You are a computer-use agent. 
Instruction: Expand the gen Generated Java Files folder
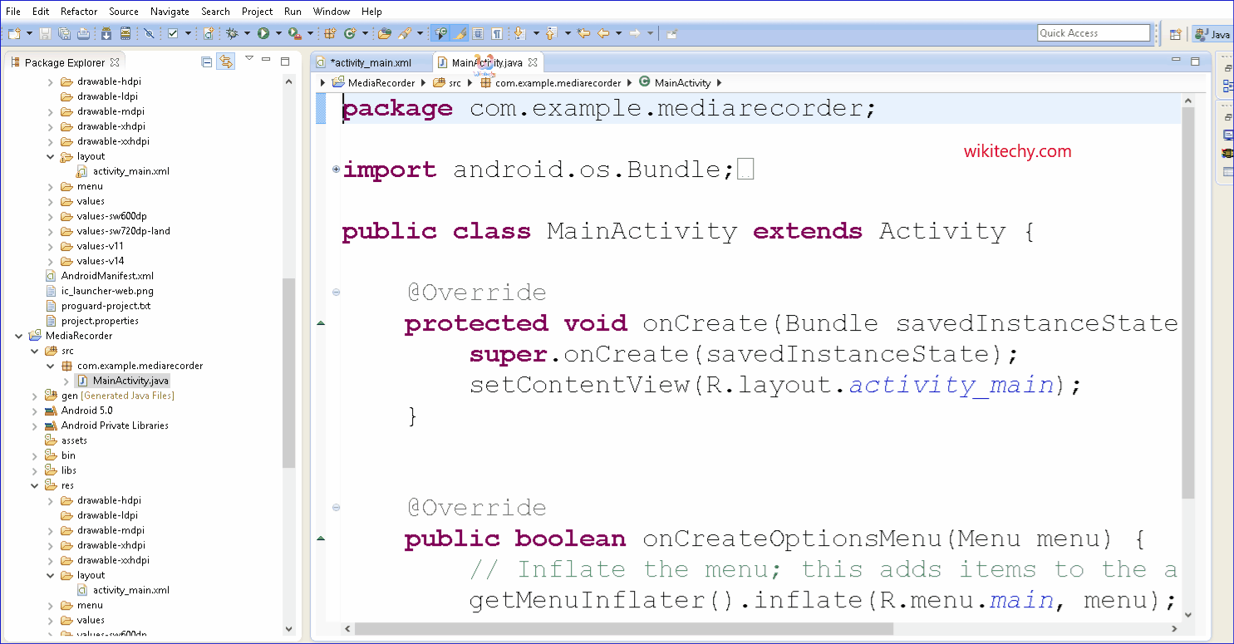(35, 396)
